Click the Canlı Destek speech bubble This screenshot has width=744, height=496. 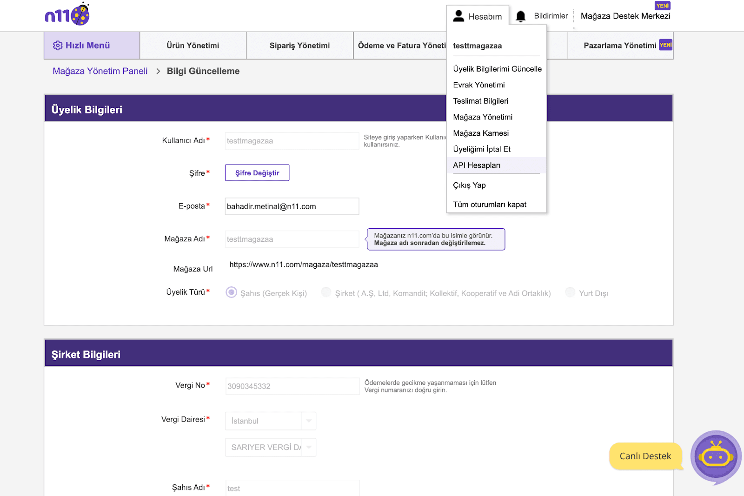pyautogui.click(x=645, y=456)
